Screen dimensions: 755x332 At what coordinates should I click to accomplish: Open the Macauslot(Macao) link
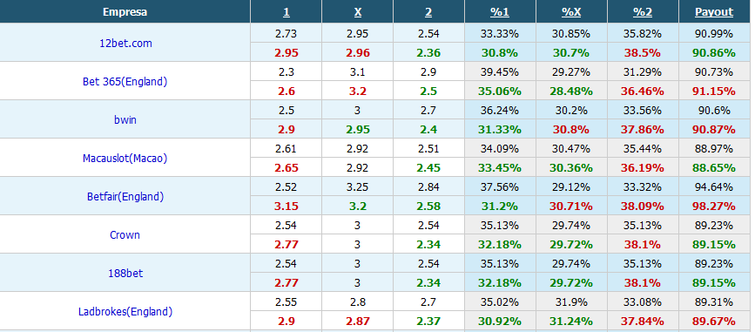125,158
